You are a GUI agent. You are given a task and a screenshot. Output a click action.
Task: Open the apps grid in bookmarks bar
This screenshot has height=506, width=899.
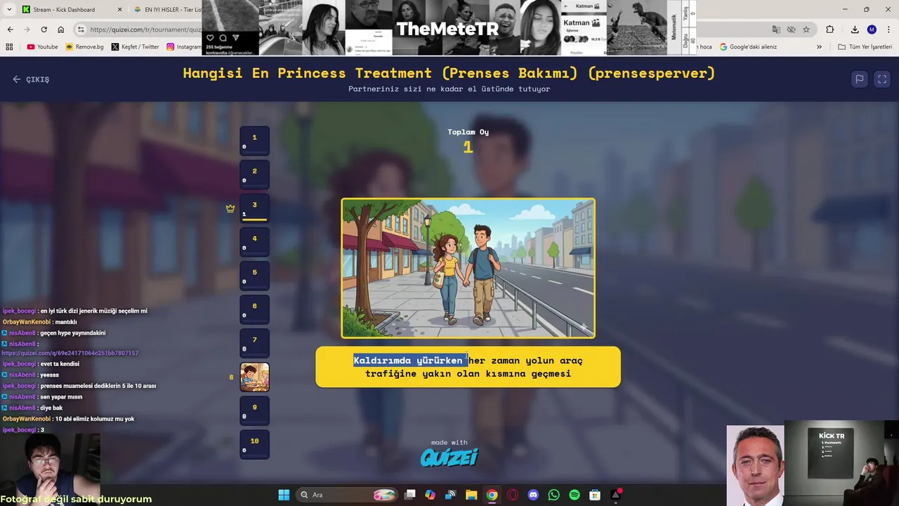pos(9,47)
